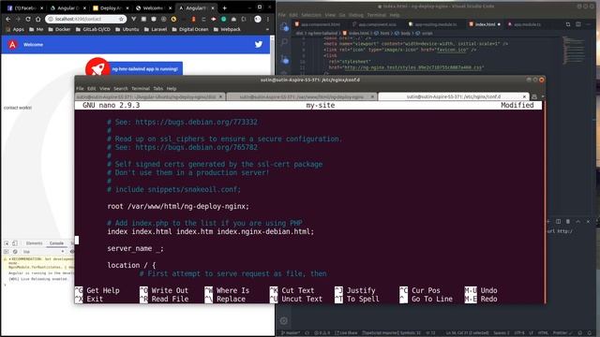Switch to app-routing.module.ts editor tab
The image size is (600, 337).
point(432,24)
